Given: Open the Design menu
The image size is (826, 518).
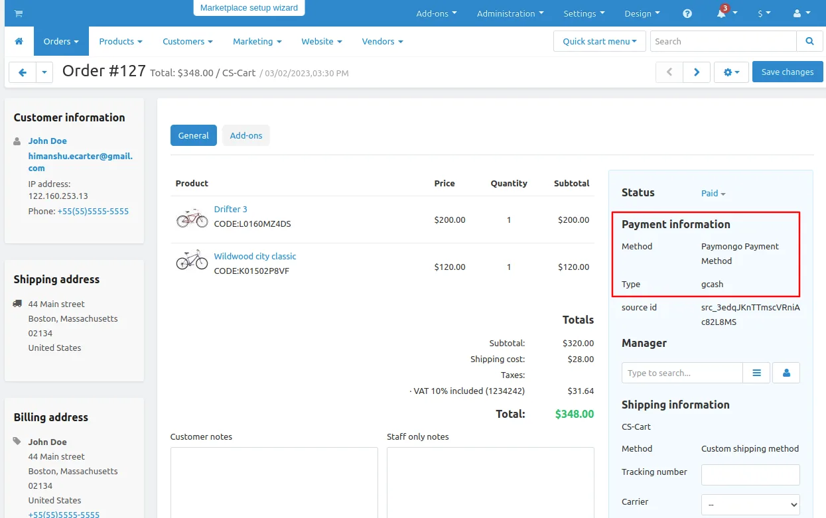Looking at the screenshot, I should point(642,13).
